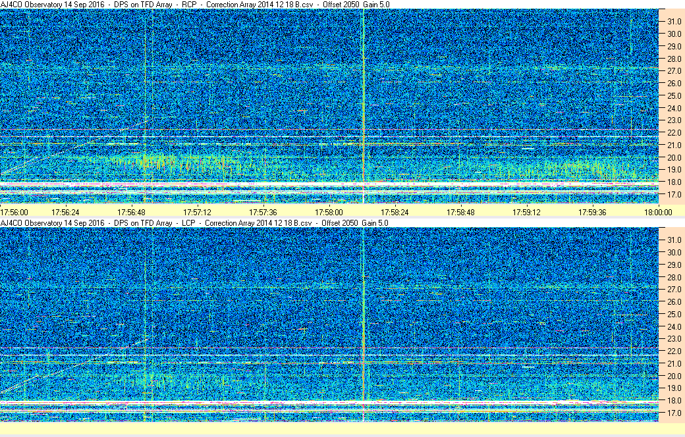
Task: Click the 20.0 frequency label on RCP plot
Action: [x=674, y=157]
